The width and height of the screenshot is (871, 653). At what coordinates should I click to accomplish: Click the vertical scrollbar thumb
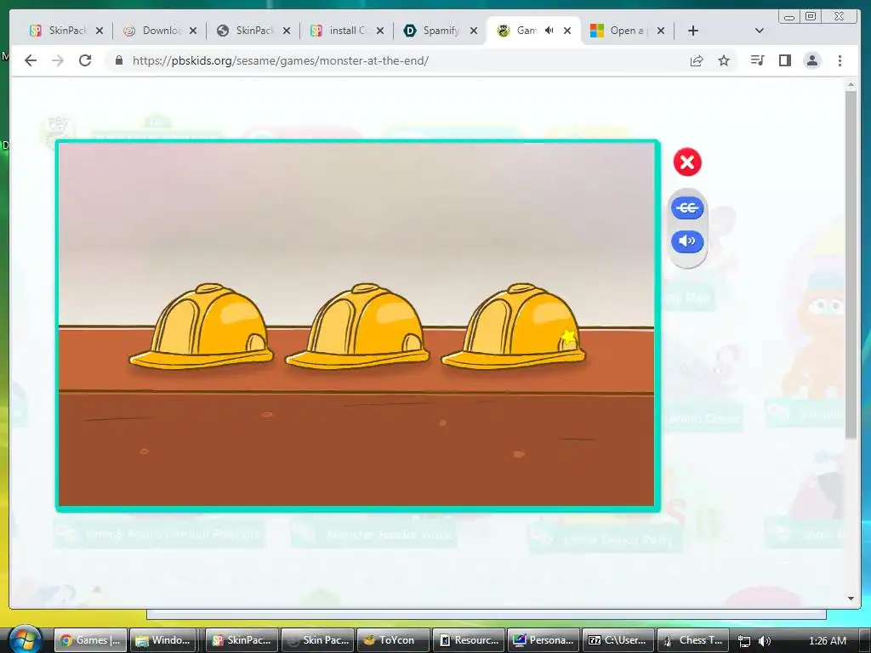851,265
